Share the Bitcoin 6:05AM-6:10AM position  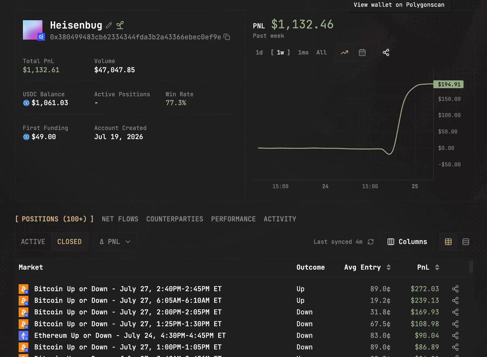(455, 301)
